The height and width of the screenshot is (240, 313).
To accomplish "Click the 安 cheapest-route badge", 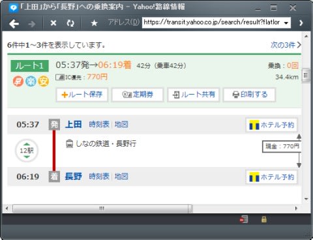I will pos(44,82).
